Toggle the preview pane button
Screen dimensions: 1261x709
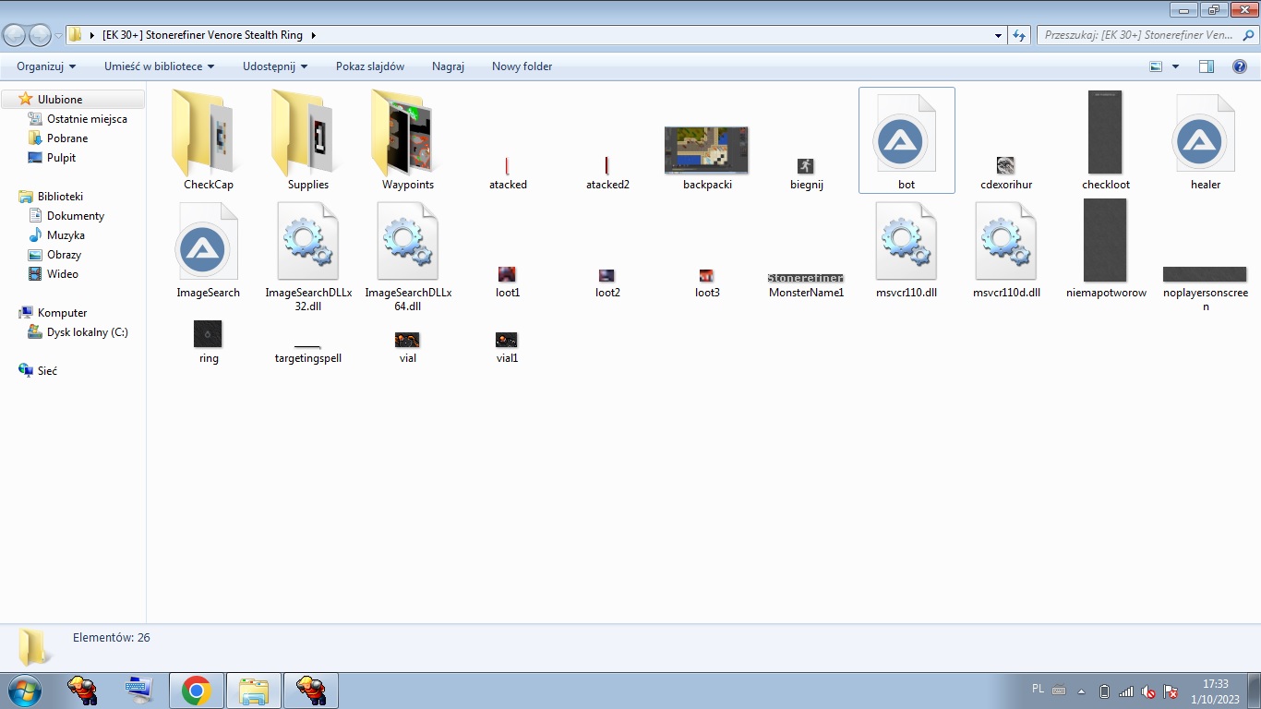point(1206,66)
